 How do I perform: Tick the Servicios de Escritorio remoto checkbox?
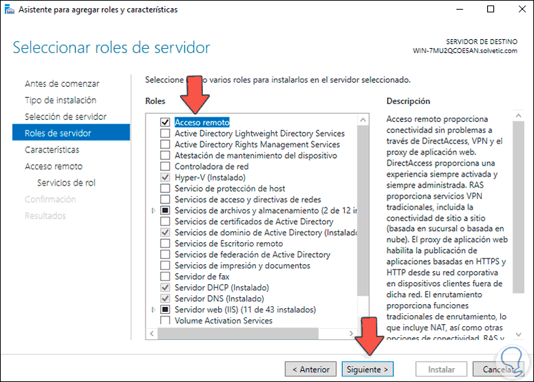165,243
